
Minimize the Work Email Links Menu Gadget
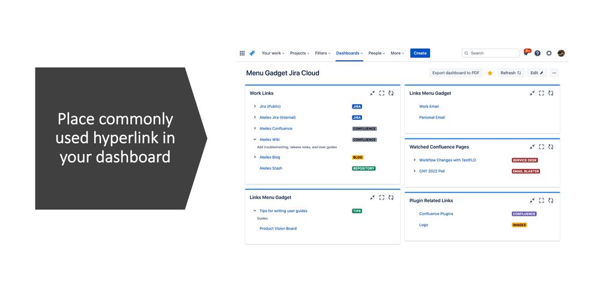[x=532, y=93]
